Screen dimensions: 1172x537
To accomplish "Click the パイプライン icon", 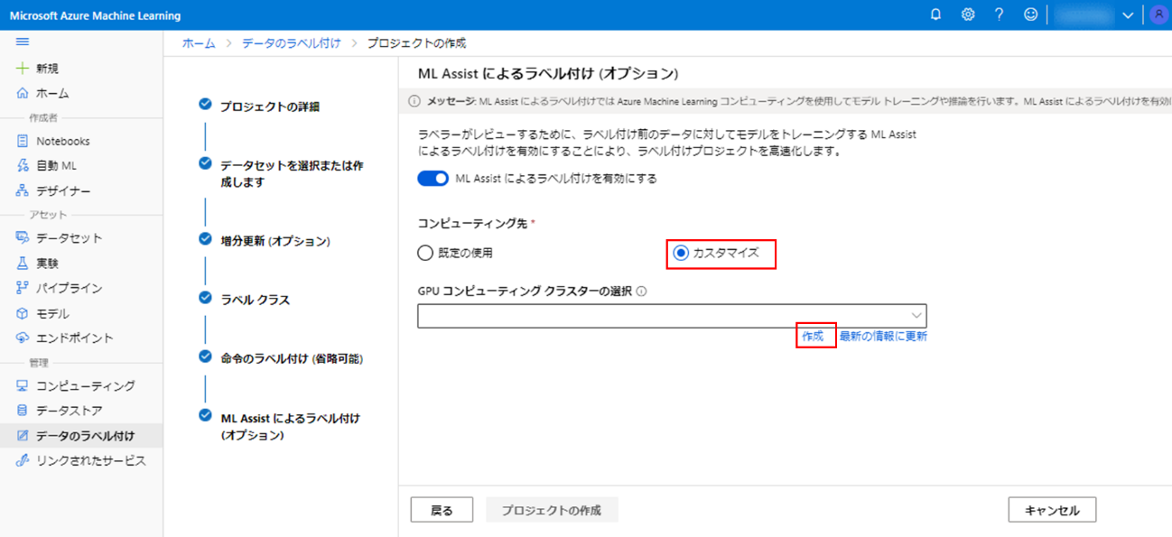I will pyautogui.click(x=23, y=288).
